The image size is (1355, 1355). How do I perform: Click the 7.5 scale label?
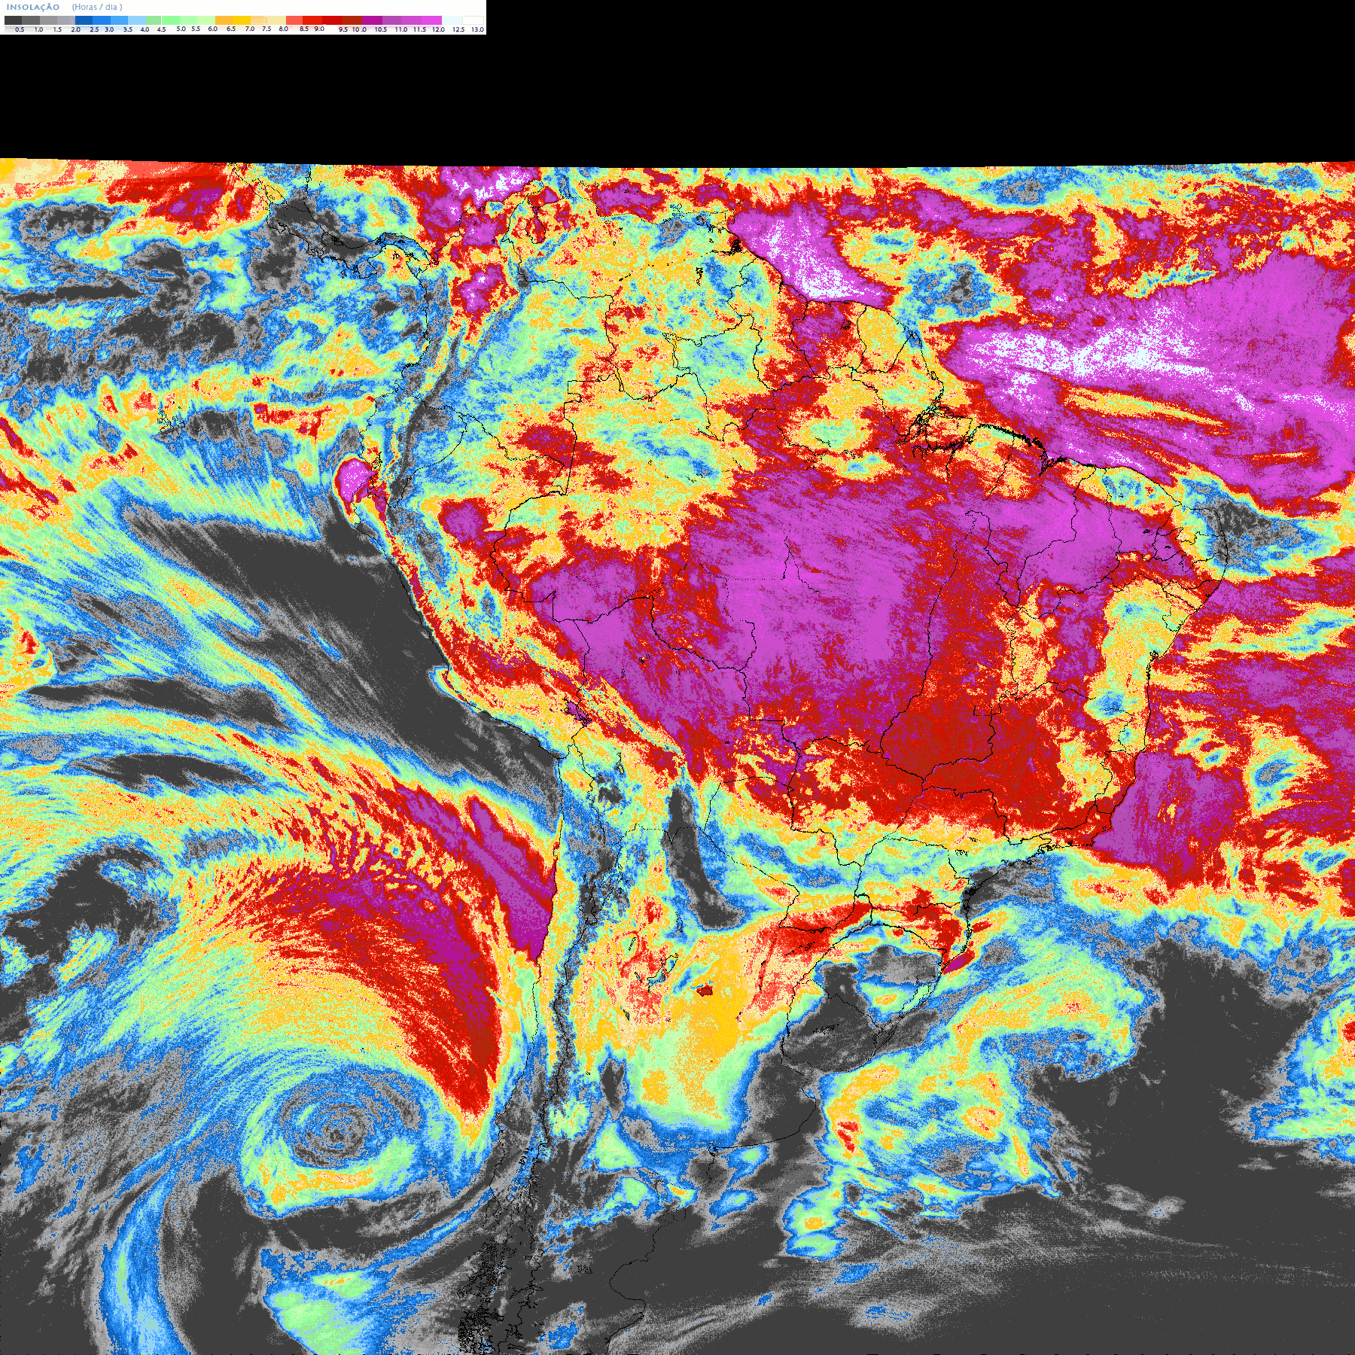[x=266, y=29]
